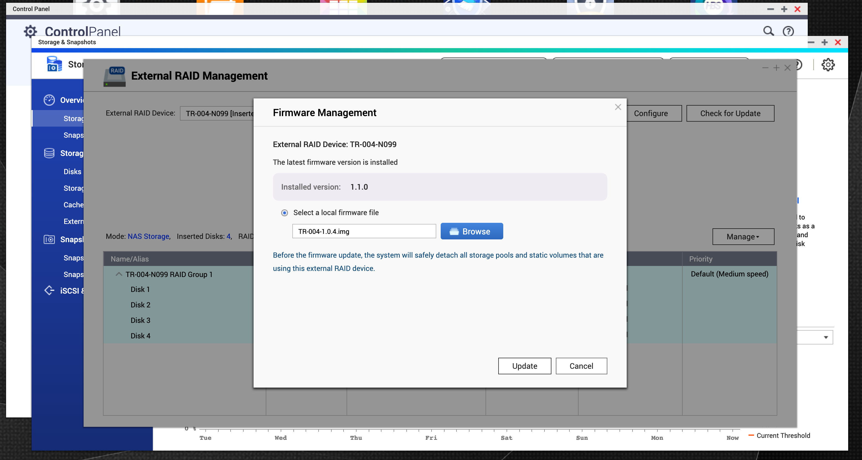
Task: Click Update in Firmware Management dialog
Action: 524,366
